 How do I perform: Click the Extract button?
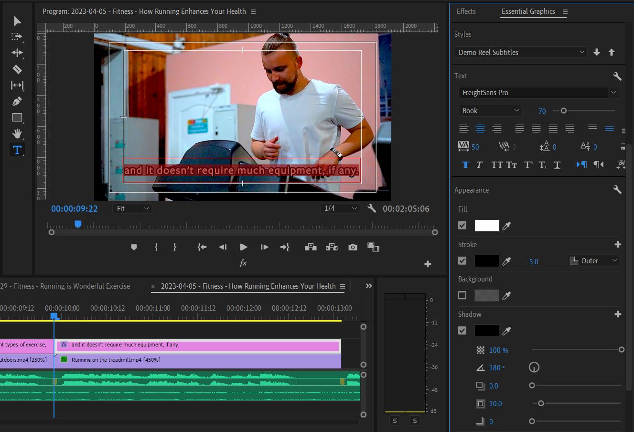pos(332,247)
